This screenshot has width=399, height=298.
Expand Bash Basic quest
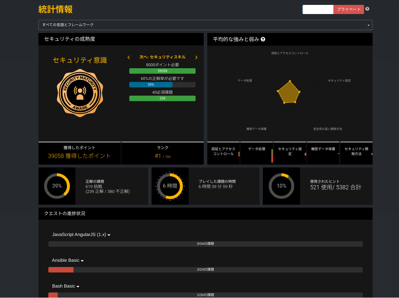coord(66,286)
